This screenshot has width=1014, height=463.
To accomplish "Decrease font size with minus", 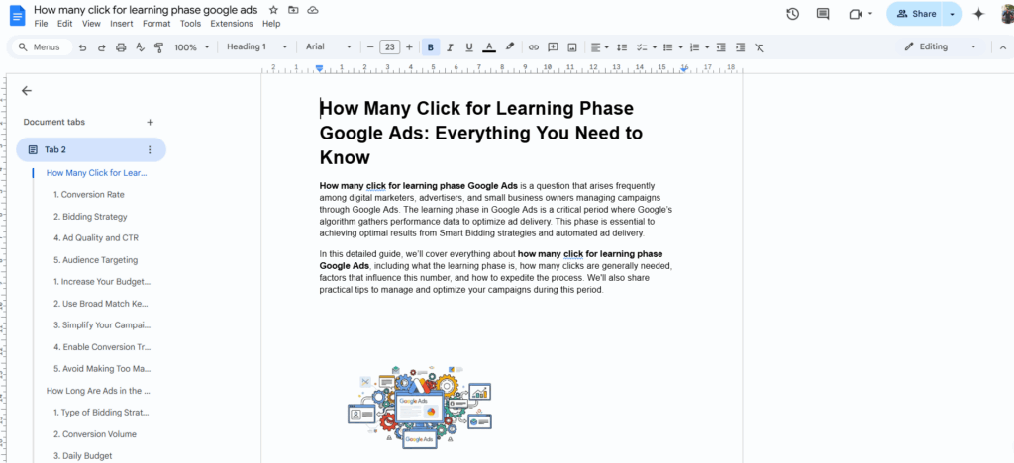I will 370,47.
